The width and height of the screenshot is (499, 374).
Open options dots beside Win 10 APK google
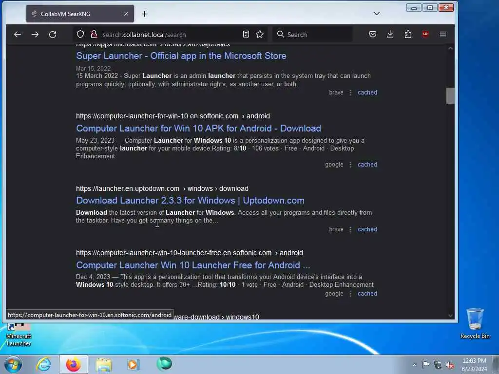click(350, 165)
